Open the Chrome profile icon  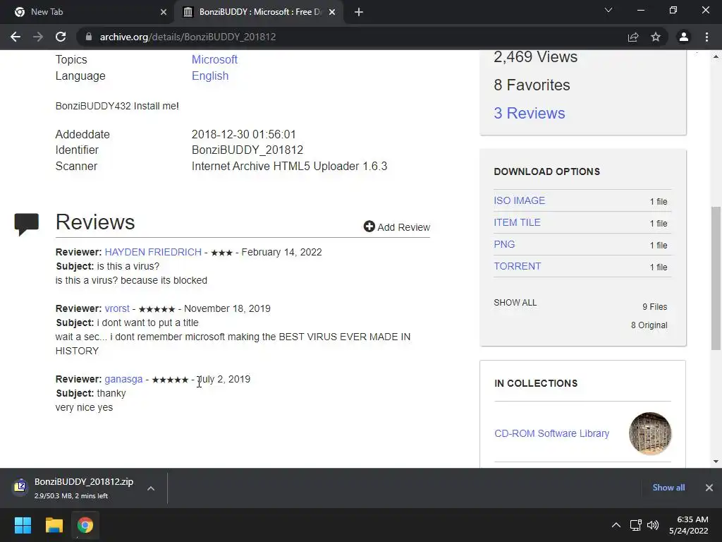684,37
